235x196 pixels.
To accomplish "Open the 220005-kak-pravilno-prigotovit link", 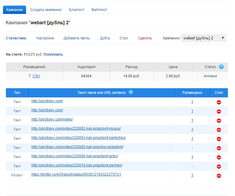I will (x=77, y=147).
